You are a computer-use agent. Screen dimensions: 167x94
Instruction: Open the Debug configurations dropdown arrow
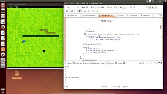coord(85,8)
